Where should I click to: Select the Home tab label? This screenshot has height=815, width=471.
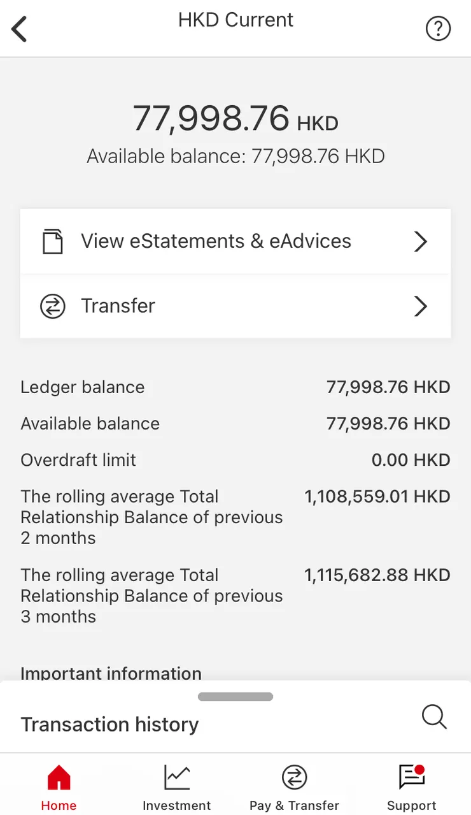[x=59, y=805]
